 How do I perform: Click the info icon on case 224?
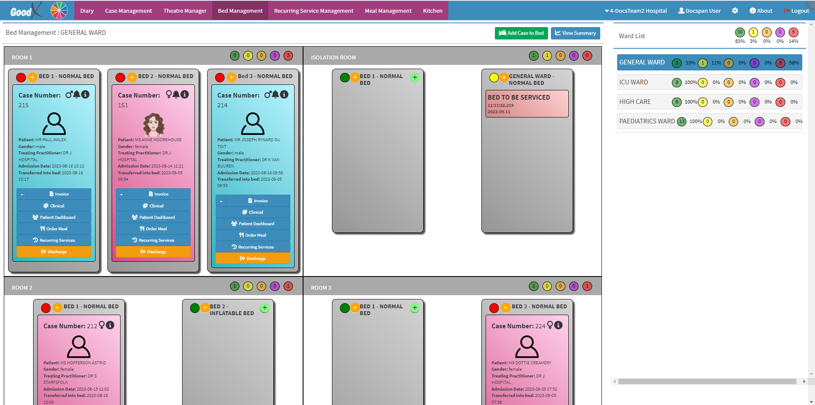[x=559, y=325]
